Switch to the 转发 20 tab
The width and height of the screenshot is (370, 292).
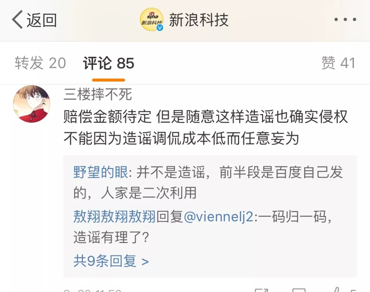[x=40, y=63]
